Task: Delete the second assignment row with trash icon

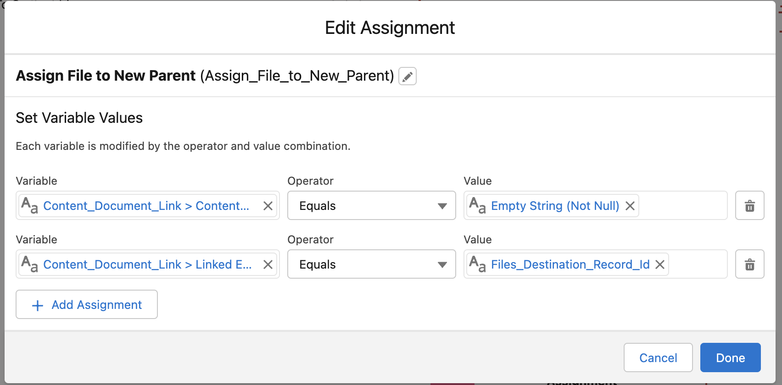Action: point(749,264)
